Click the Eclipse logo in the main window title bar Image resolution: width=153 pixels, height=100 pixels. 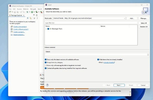coord(10,6)
